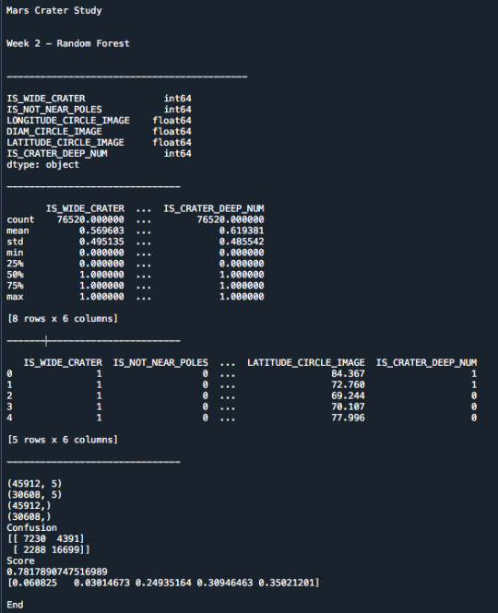Screen dimensions: 498x613
Task: Click the 'max' row label
Action: [x=15, y=297]
